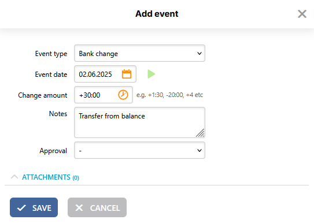314x223 pixels.
Task: Close the Add event dialog
Action: (302, 14)
